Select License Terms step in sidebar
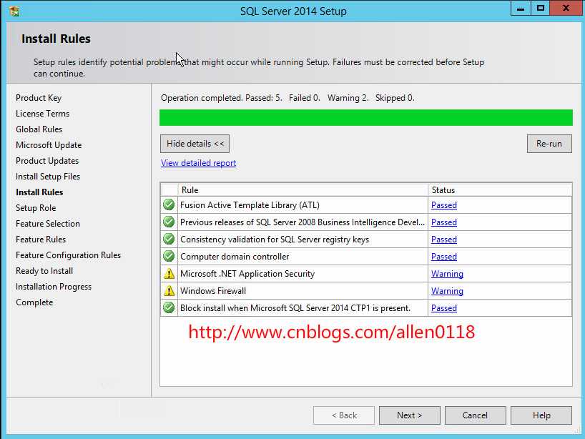585x439 pixels. pos(42,114)
